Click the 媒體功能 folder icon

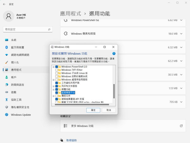tap(60, 89)
